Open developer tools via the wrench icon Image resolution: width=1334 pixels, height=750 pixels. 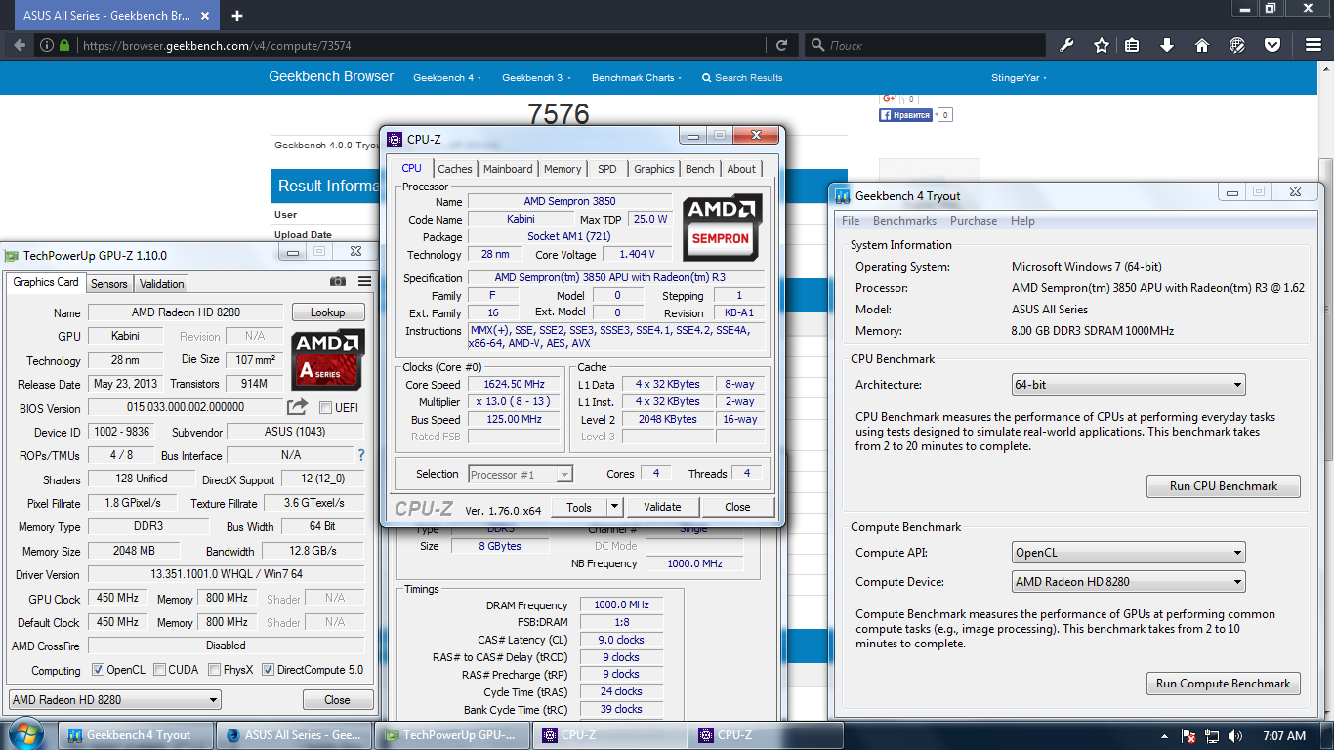coord(1066,45)
